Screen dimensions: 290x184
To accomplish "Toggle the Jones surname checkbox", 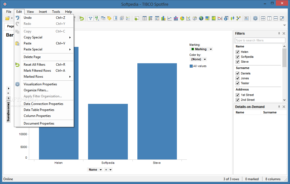I will 238,79.
